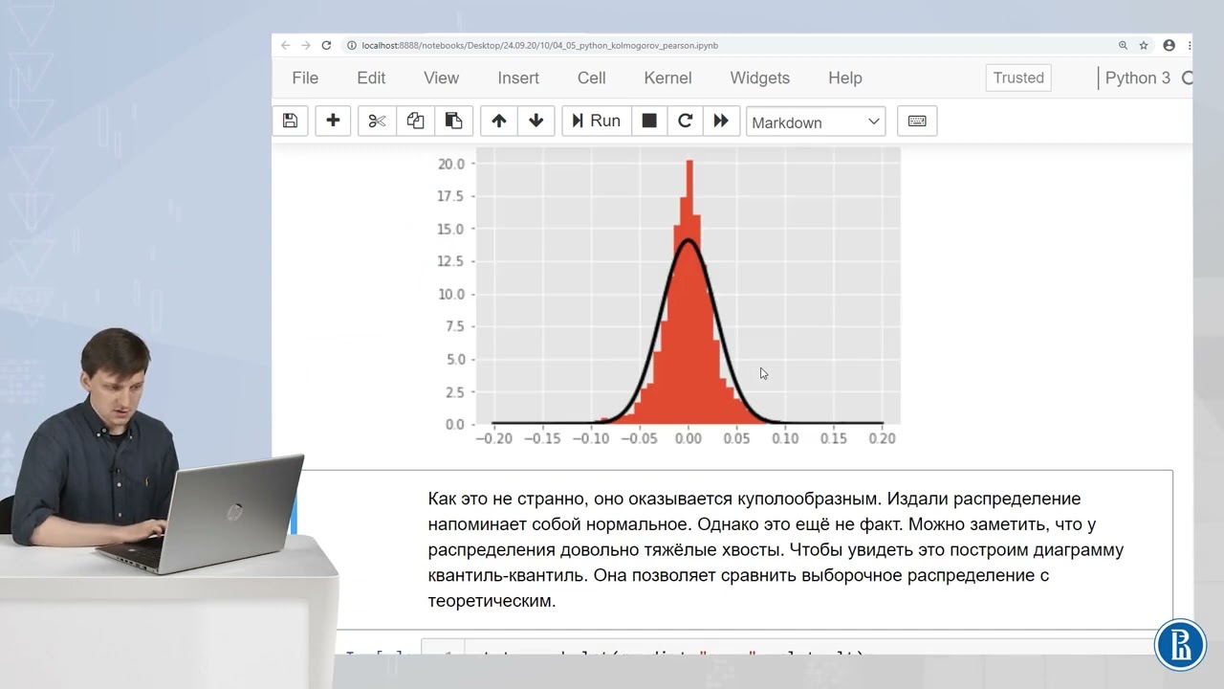
Task: Open the Kernel menu
Action: click(667, 78)
